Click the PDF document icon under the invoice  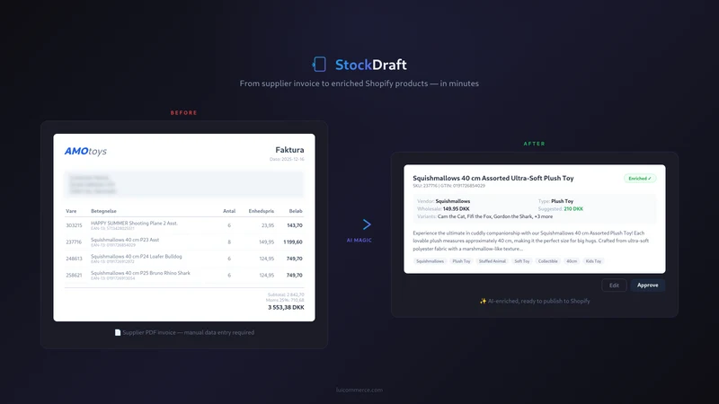coord(118,332)
